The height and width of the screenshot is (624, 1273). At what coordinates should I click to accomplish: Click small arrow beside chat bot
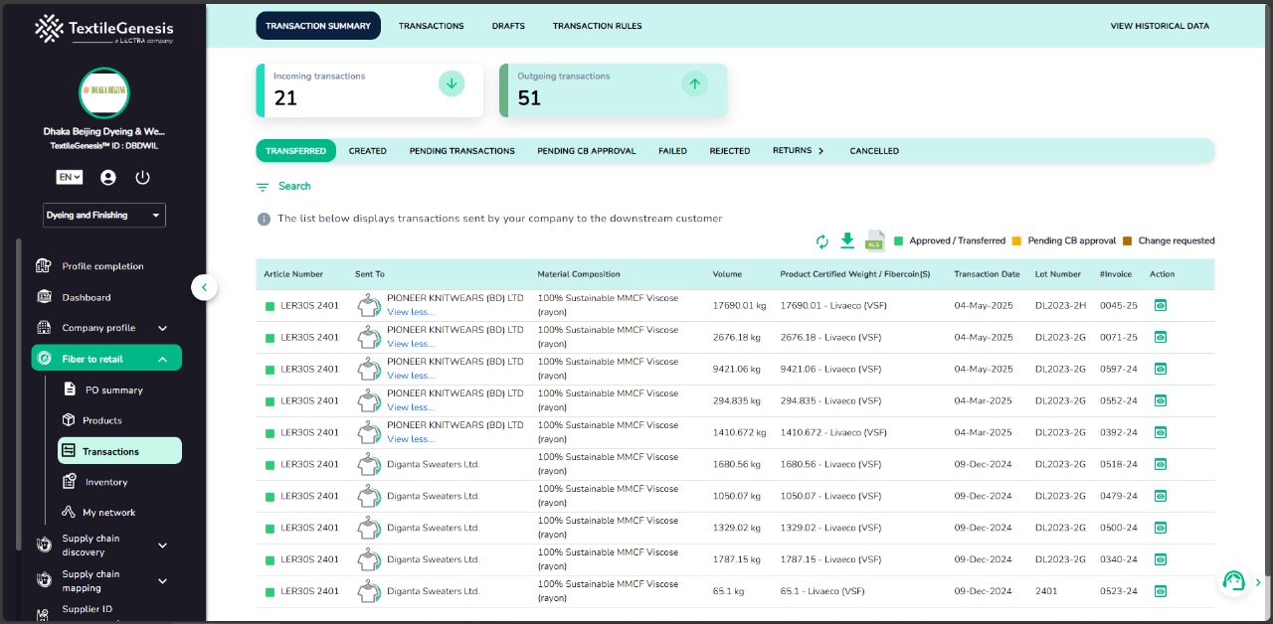point(1258,582)
